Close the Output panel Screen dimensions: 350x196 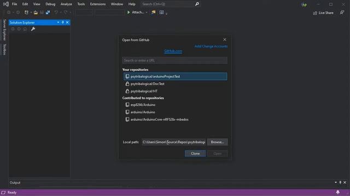coord(345,182)
